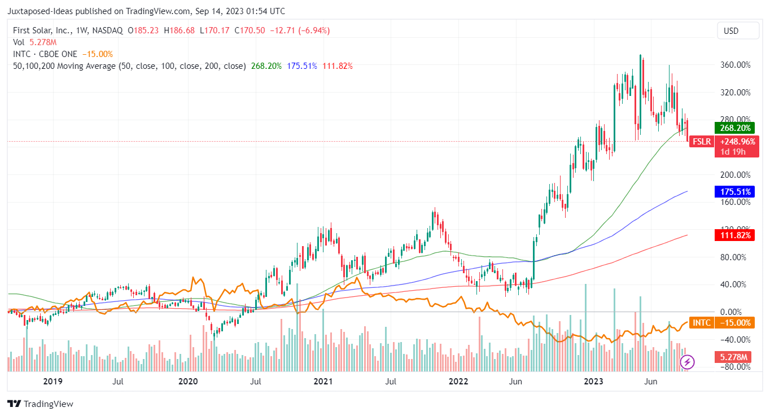Click the red 5.278M volume label
770x416 pixels.
734,357
